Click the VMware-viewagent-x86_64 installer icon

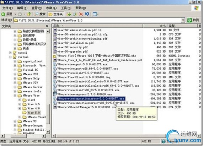click(x=55, y=69)
